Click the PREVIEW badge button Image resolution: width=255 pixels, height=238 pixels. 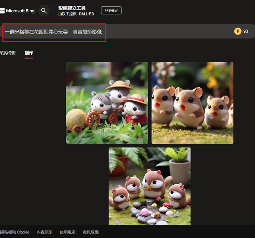tap(111, 11)
